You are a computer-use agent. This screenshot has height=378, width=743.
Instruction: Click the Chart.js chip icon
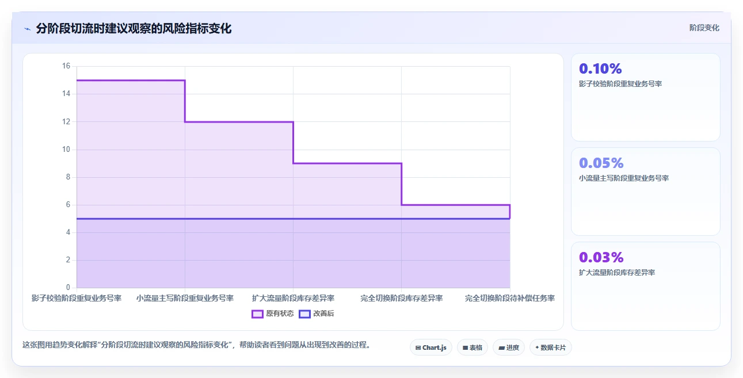click(418, 348)
